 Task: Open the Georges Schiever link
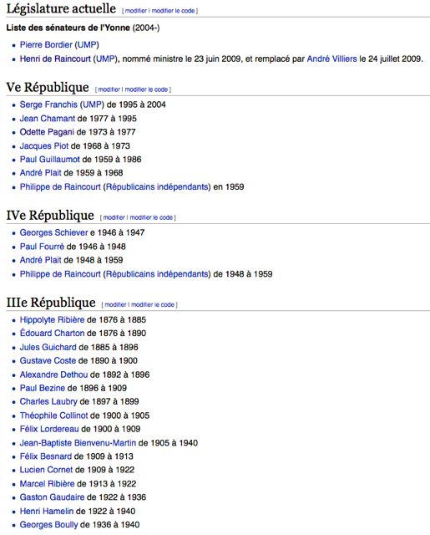pyautogui.click(x=53, y=232)
